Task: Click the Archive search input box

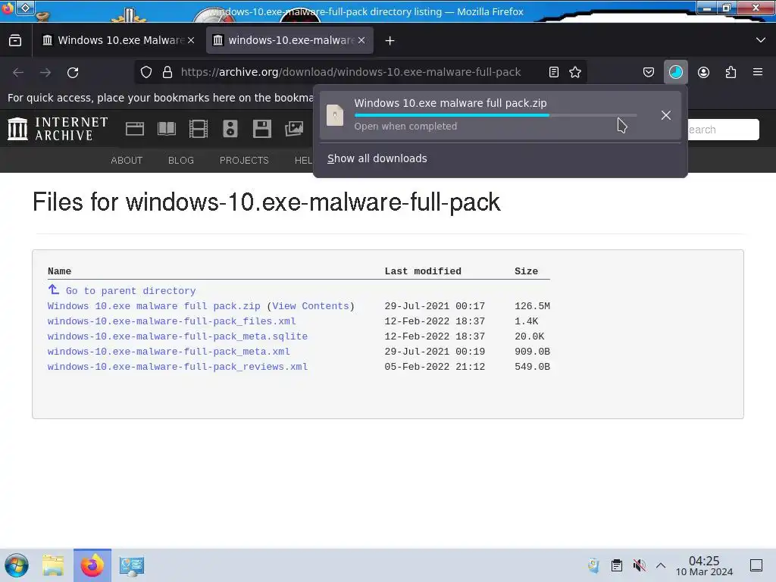Action: [x=722, y=130]
